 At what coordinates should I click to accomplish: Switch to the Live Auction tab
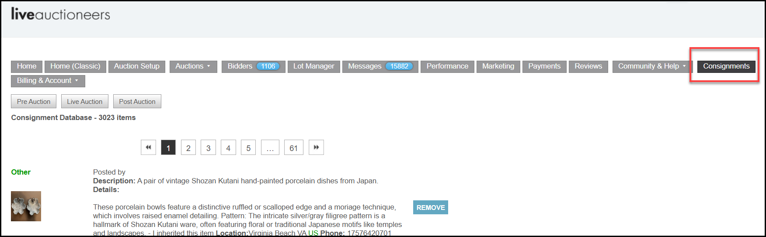(x=85, y=101)
